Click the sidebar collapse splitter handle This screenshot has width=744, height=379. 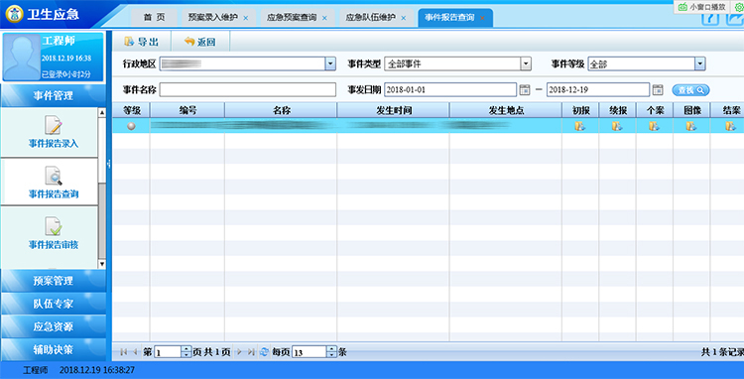tap(109, 163)
